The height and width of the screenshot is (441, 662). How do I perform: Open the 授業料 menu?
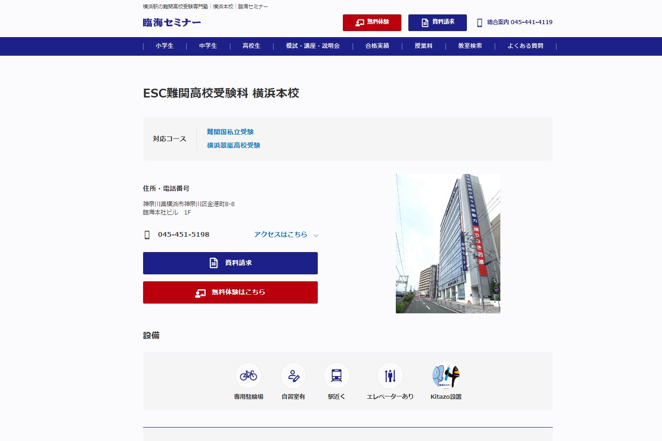[x=424, y=46]
